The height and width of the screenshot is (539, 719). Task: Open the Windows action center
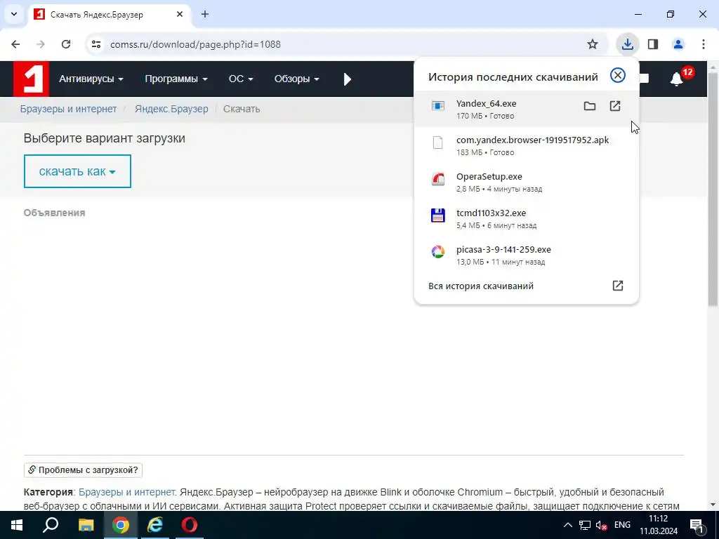[x=697, y=525]
